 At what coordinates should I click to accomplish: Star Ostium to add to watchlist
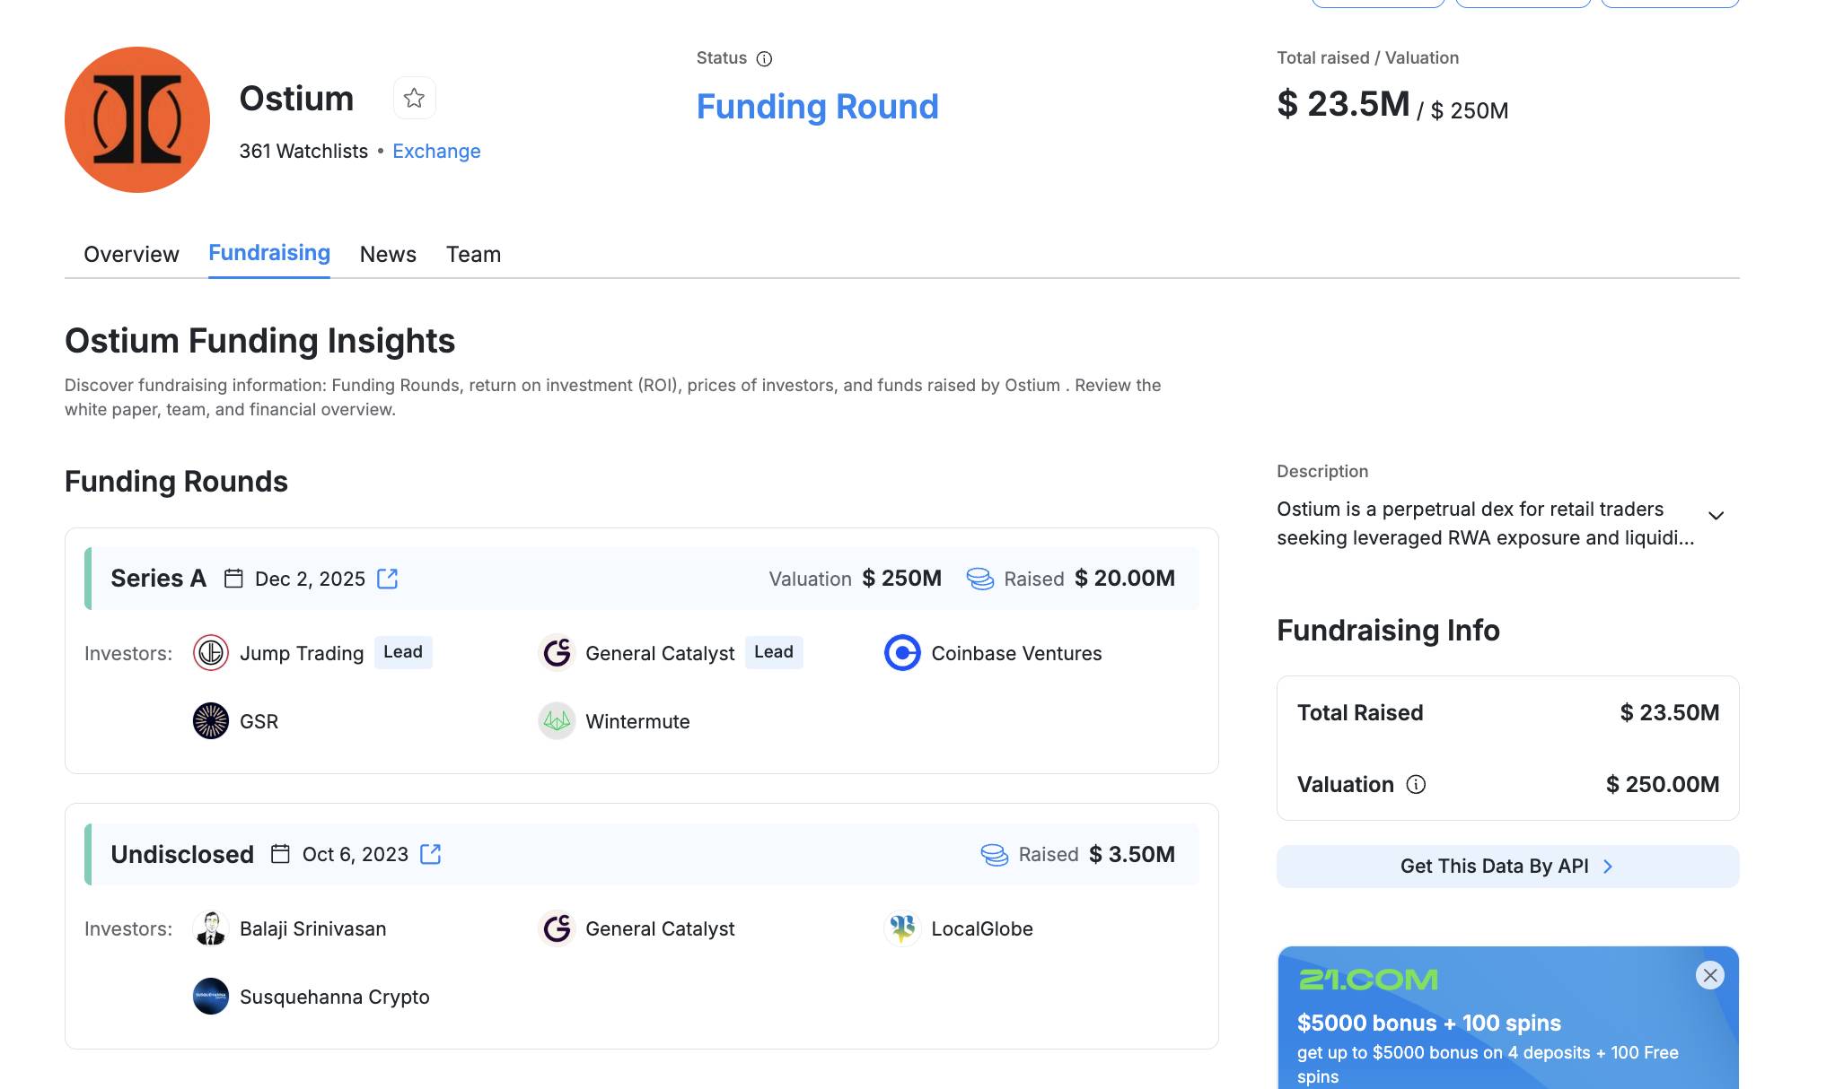pos(414,98)
